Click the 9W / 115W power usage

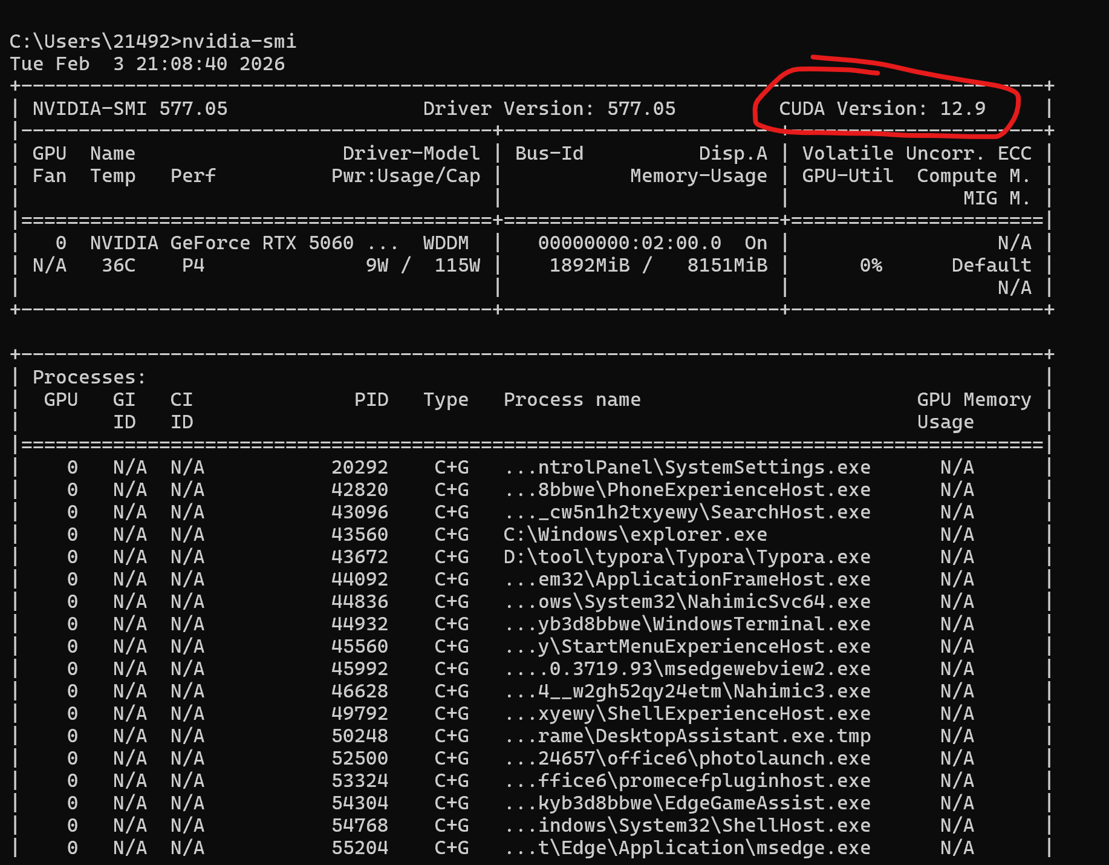(x=423, y=266)
